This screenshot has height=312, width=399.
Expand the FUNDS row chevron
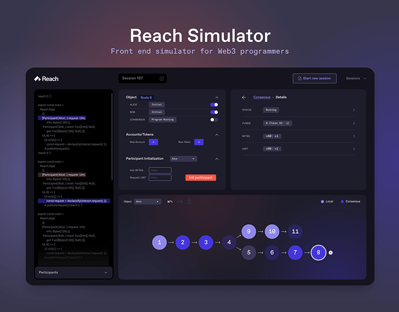point(354,123)
